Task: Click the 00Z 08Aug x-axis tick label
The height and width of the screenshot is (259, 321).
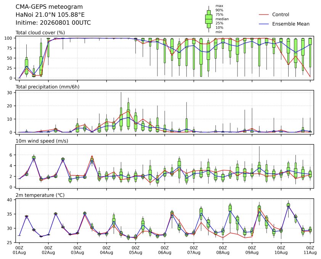Action: 223,250
